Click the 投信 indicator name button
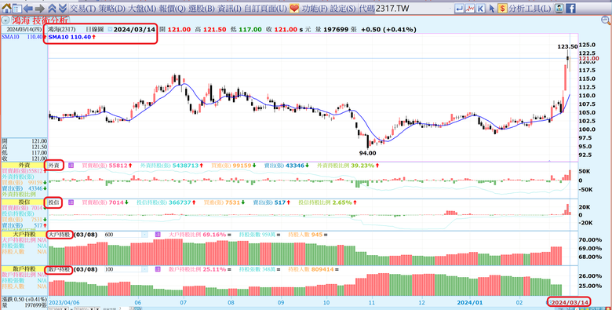 click(53, 202)
